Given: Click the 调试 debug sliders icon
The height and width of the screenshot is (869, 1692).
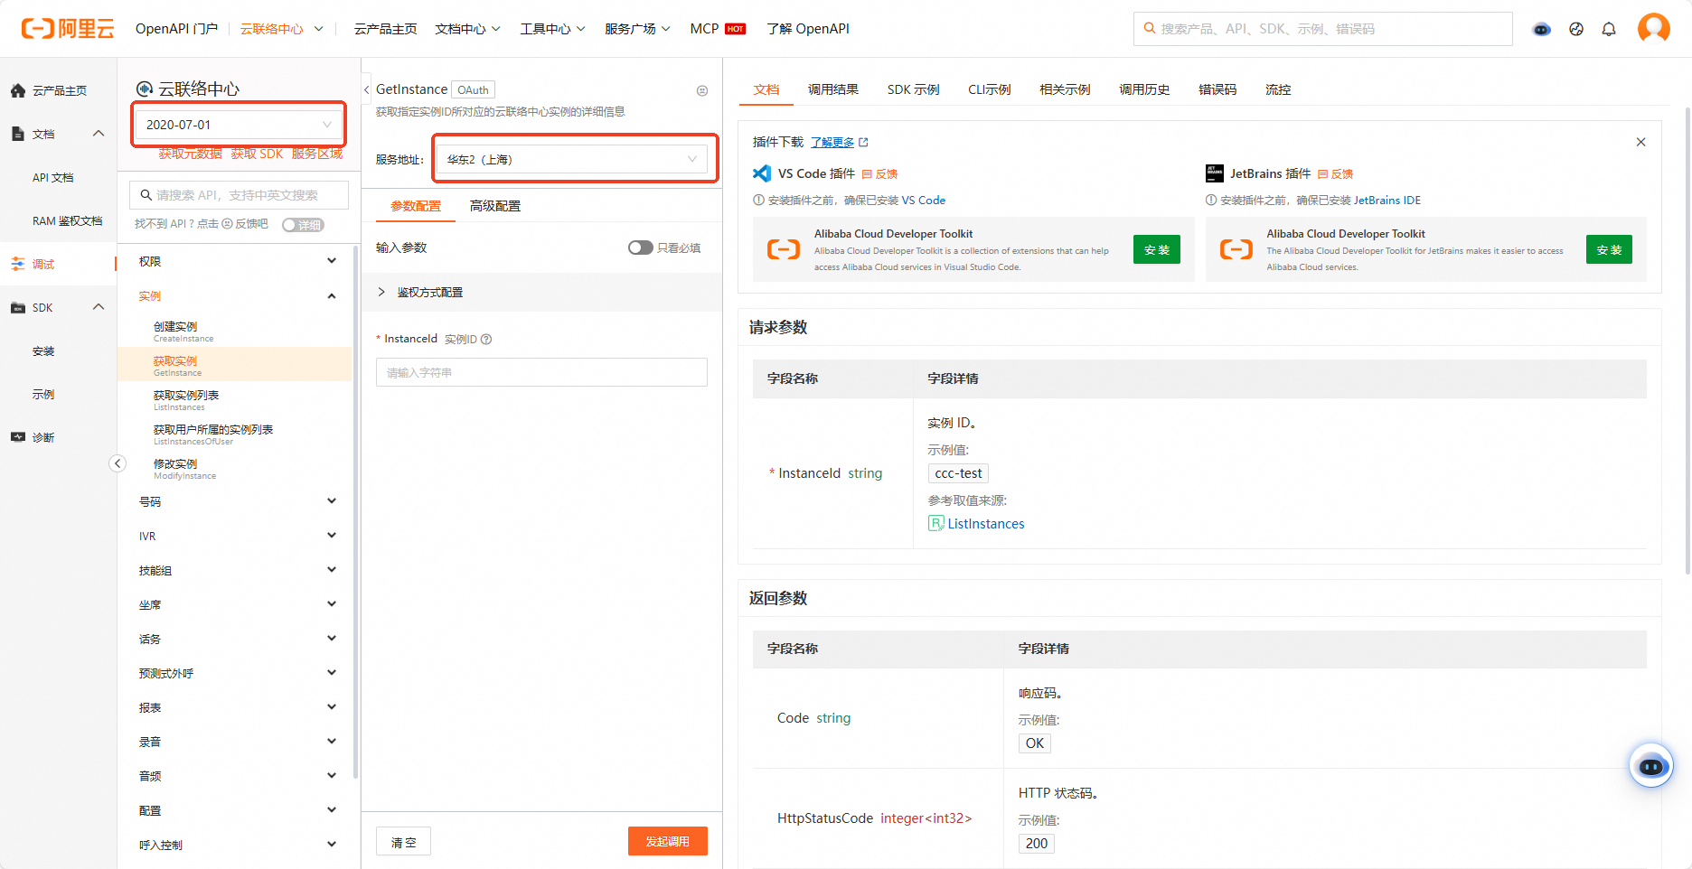Looking at the screenshot, I should click(x=18, y=264).
